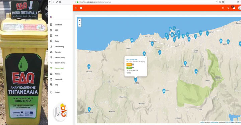Zoom out on the map
Screen dimensions: 241x125
pyautogui.click(x=80, y=24)
